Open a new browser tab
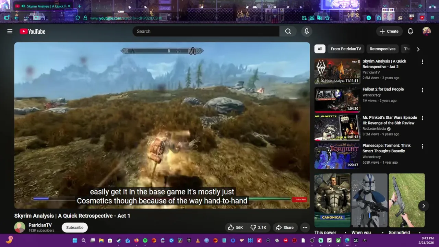Viewport: 439px width, 247px height. [79, 6]
